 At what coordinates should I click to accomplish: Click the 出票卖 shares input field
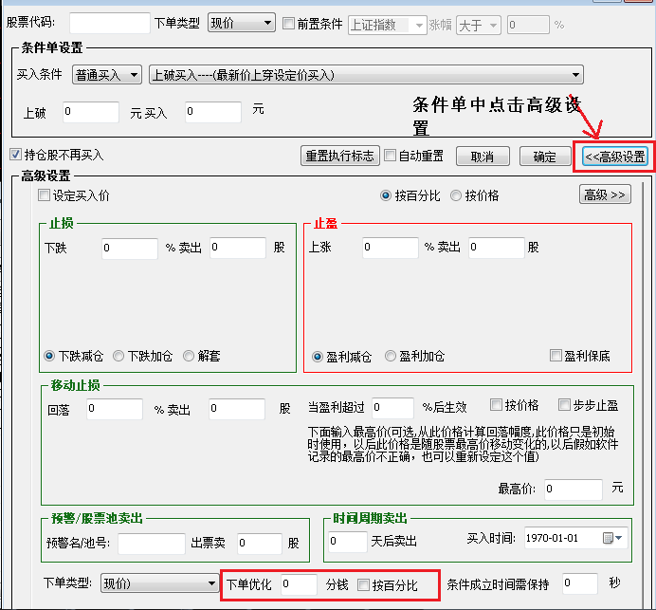click(260, 544)
